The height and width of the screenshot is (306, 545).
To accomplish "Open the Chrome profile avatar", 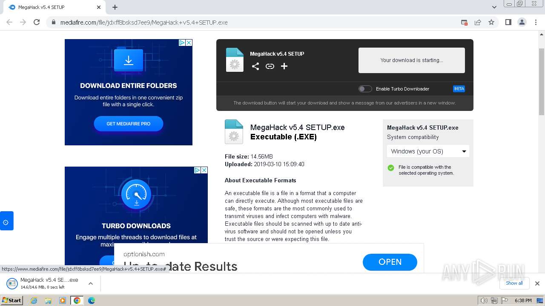I will click(x=522, y=22).
